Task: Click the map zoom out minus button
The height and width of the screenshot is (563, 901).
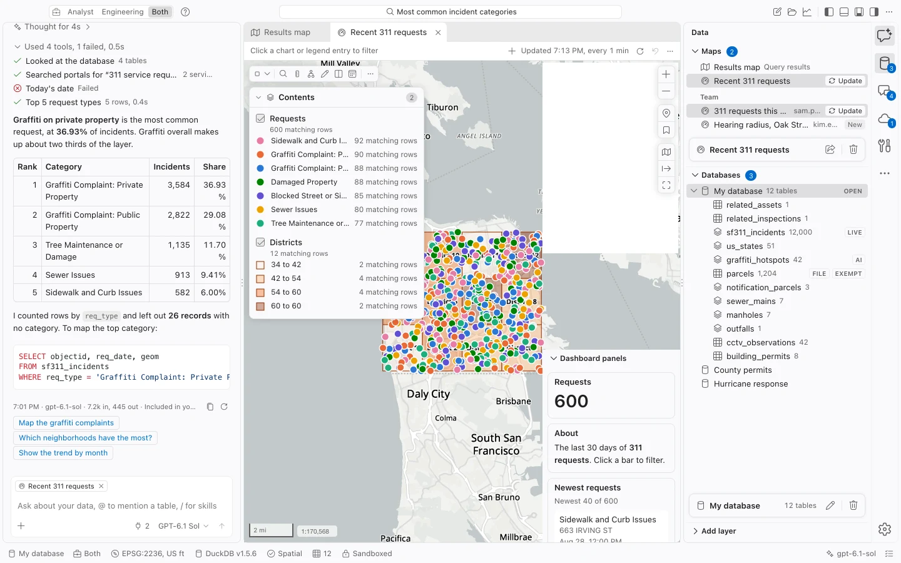Action: tap(666, 91)
